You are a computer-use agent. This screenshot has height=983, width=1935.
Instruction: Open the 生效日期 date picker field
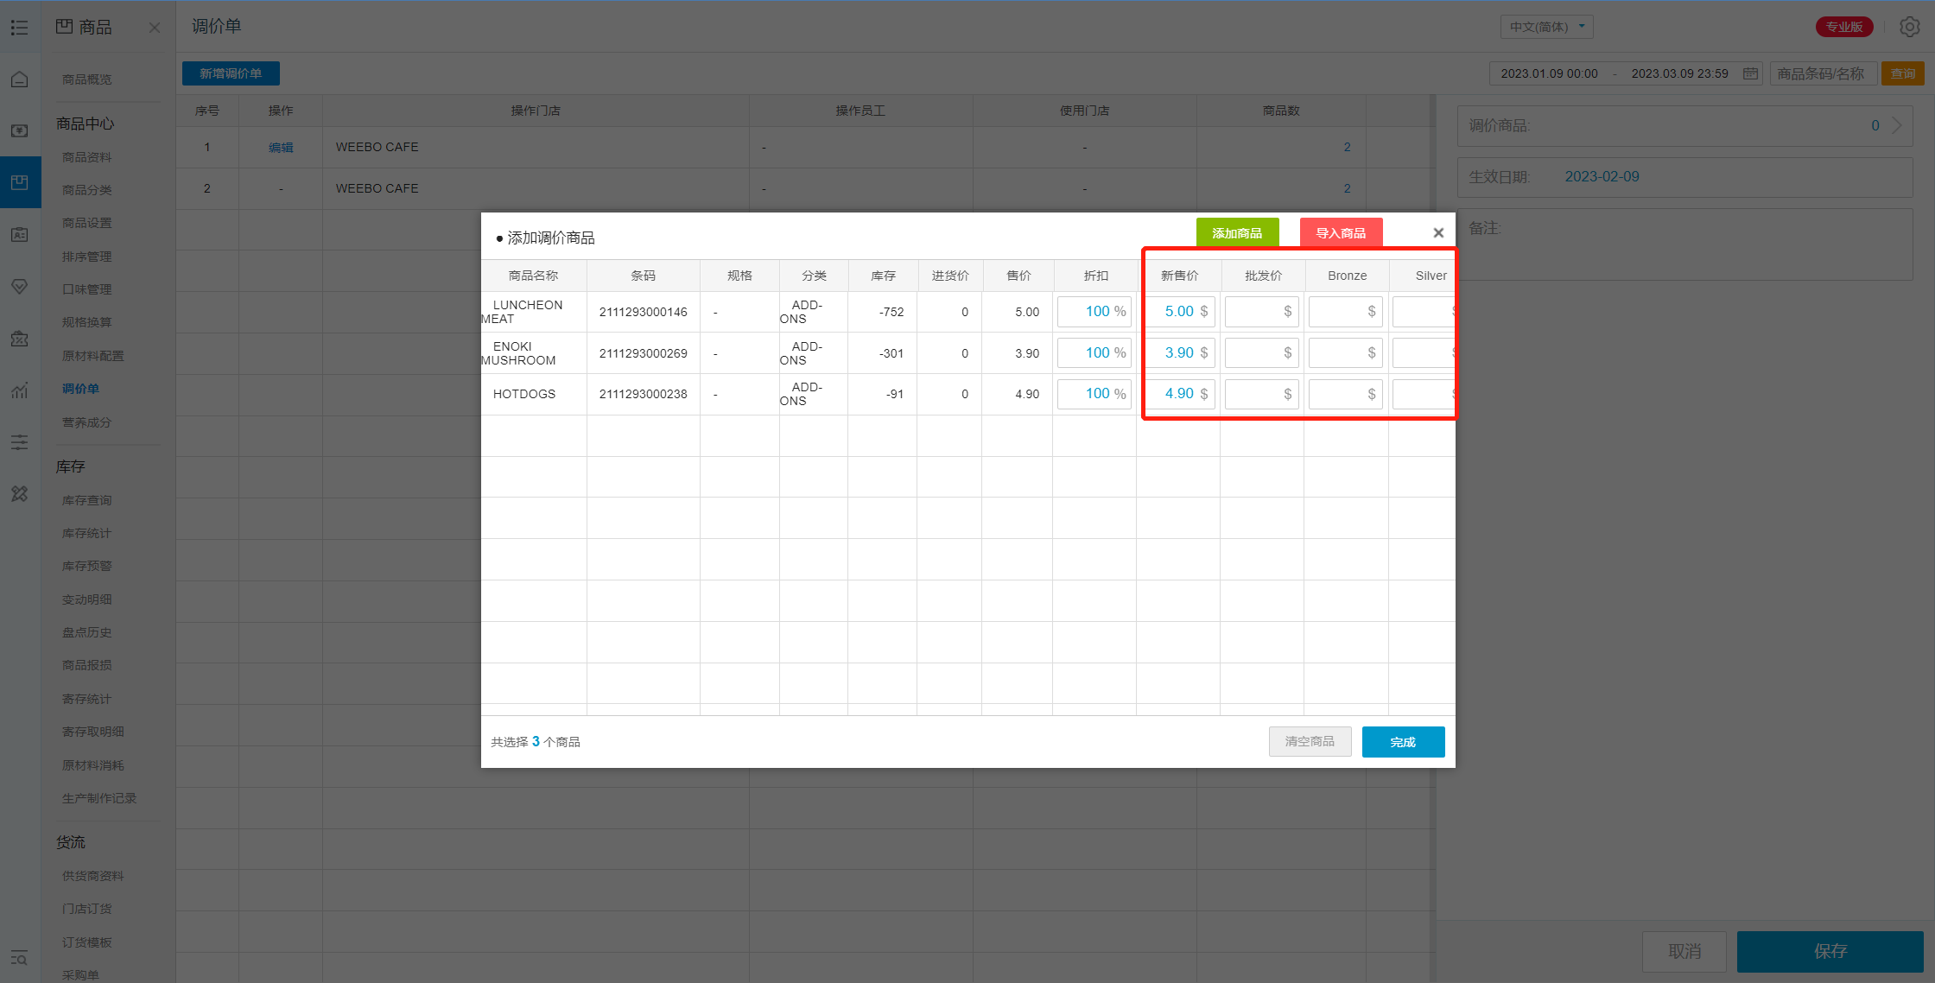(1602, 177)
